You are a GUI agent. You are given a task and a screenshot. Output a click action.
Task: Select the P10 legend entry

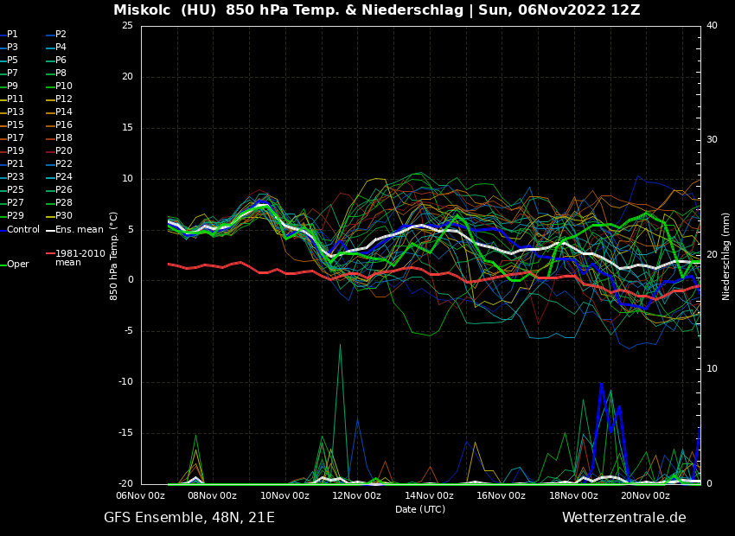point(64,86)
